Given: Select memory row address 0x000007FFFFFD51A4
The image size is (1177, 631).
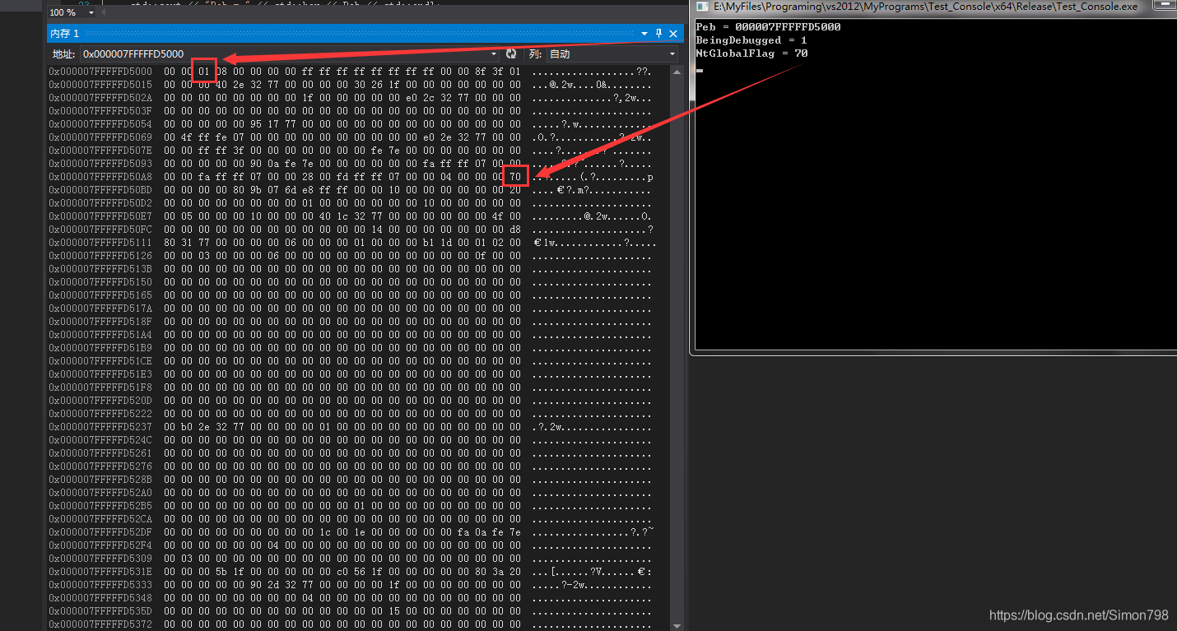Looking at the screenshot, I should pyautogui.click(x=100, y=335).
